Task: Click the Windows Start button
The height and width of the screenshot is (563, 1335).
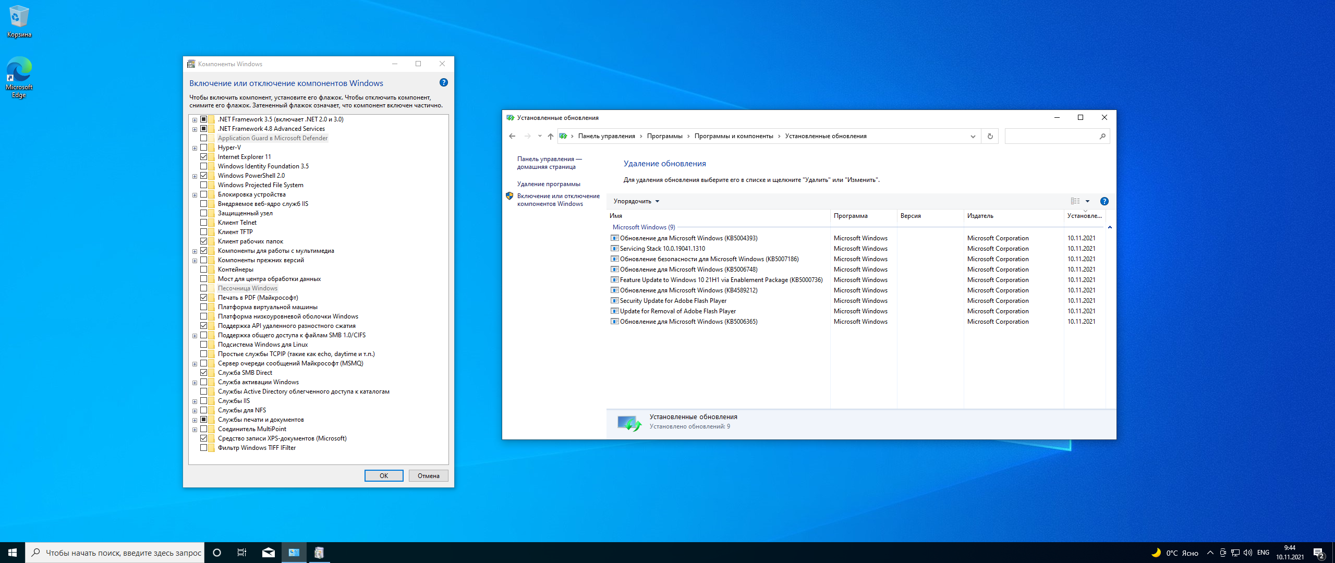Action: pos(13,553)
